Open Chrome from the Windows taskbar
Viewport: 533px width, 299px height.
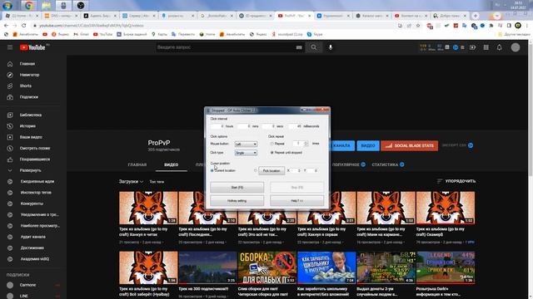tap(29, 6)
